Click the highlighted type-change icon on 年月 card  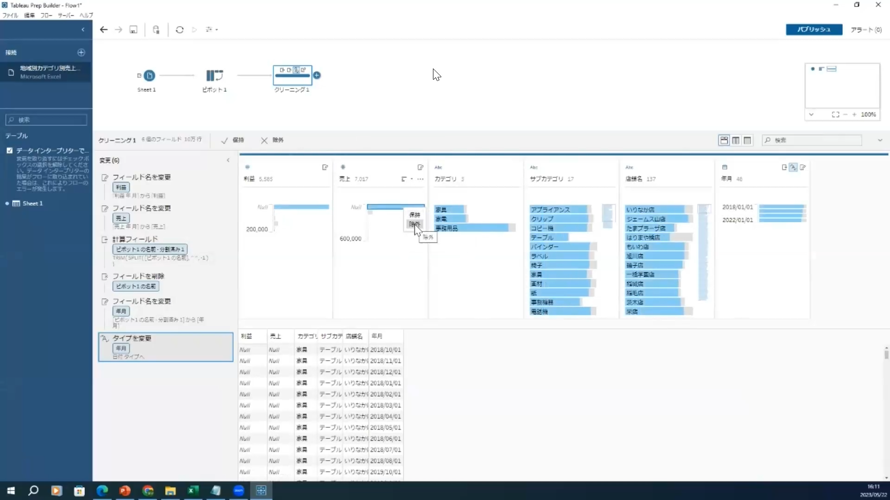click(x=794, y=167)
